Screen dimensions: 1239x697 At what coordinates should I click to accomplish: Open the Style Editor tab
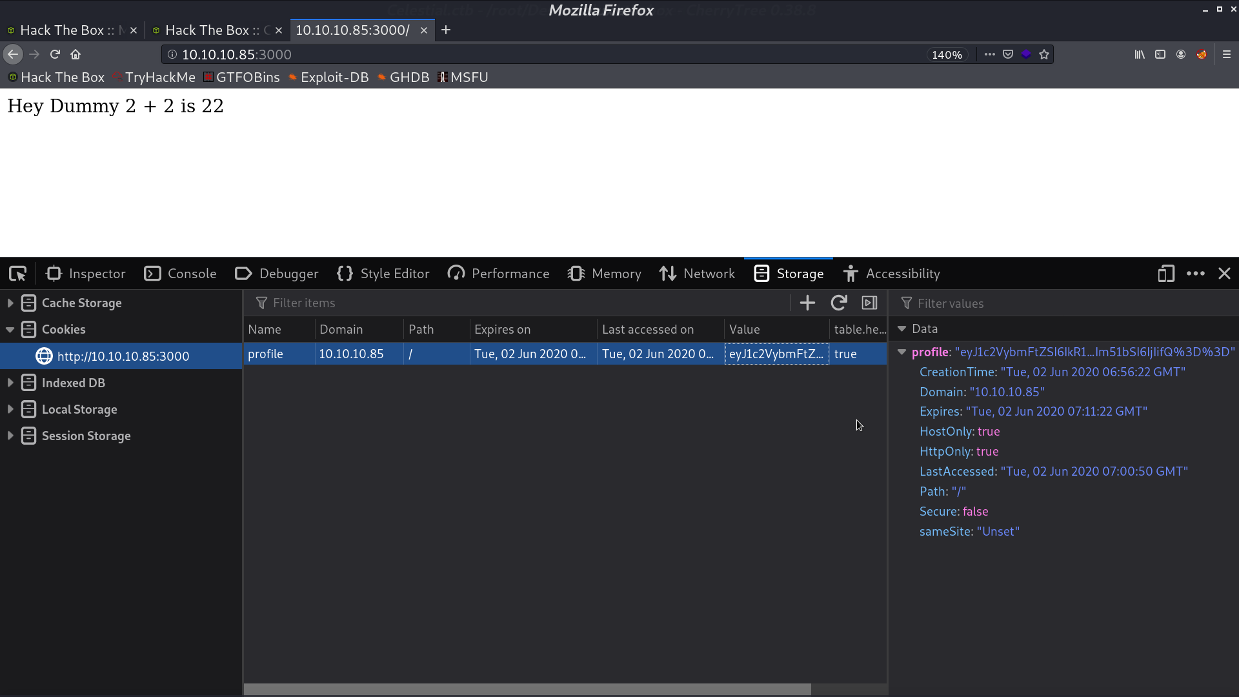[383, 274]
